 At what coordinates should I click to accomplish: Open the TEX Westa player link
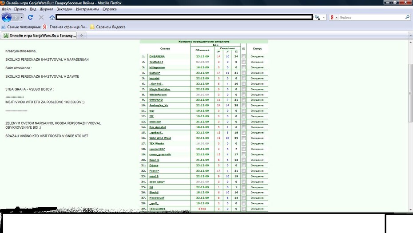click(x=156, y=143)
